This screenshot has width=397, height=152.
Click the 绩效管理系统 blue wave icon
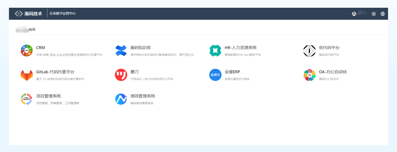(121, 99)
